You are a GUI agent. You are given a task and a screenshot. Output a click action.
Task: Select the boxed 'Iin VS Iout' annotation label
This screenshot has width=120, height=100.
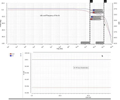pos(81,68)
